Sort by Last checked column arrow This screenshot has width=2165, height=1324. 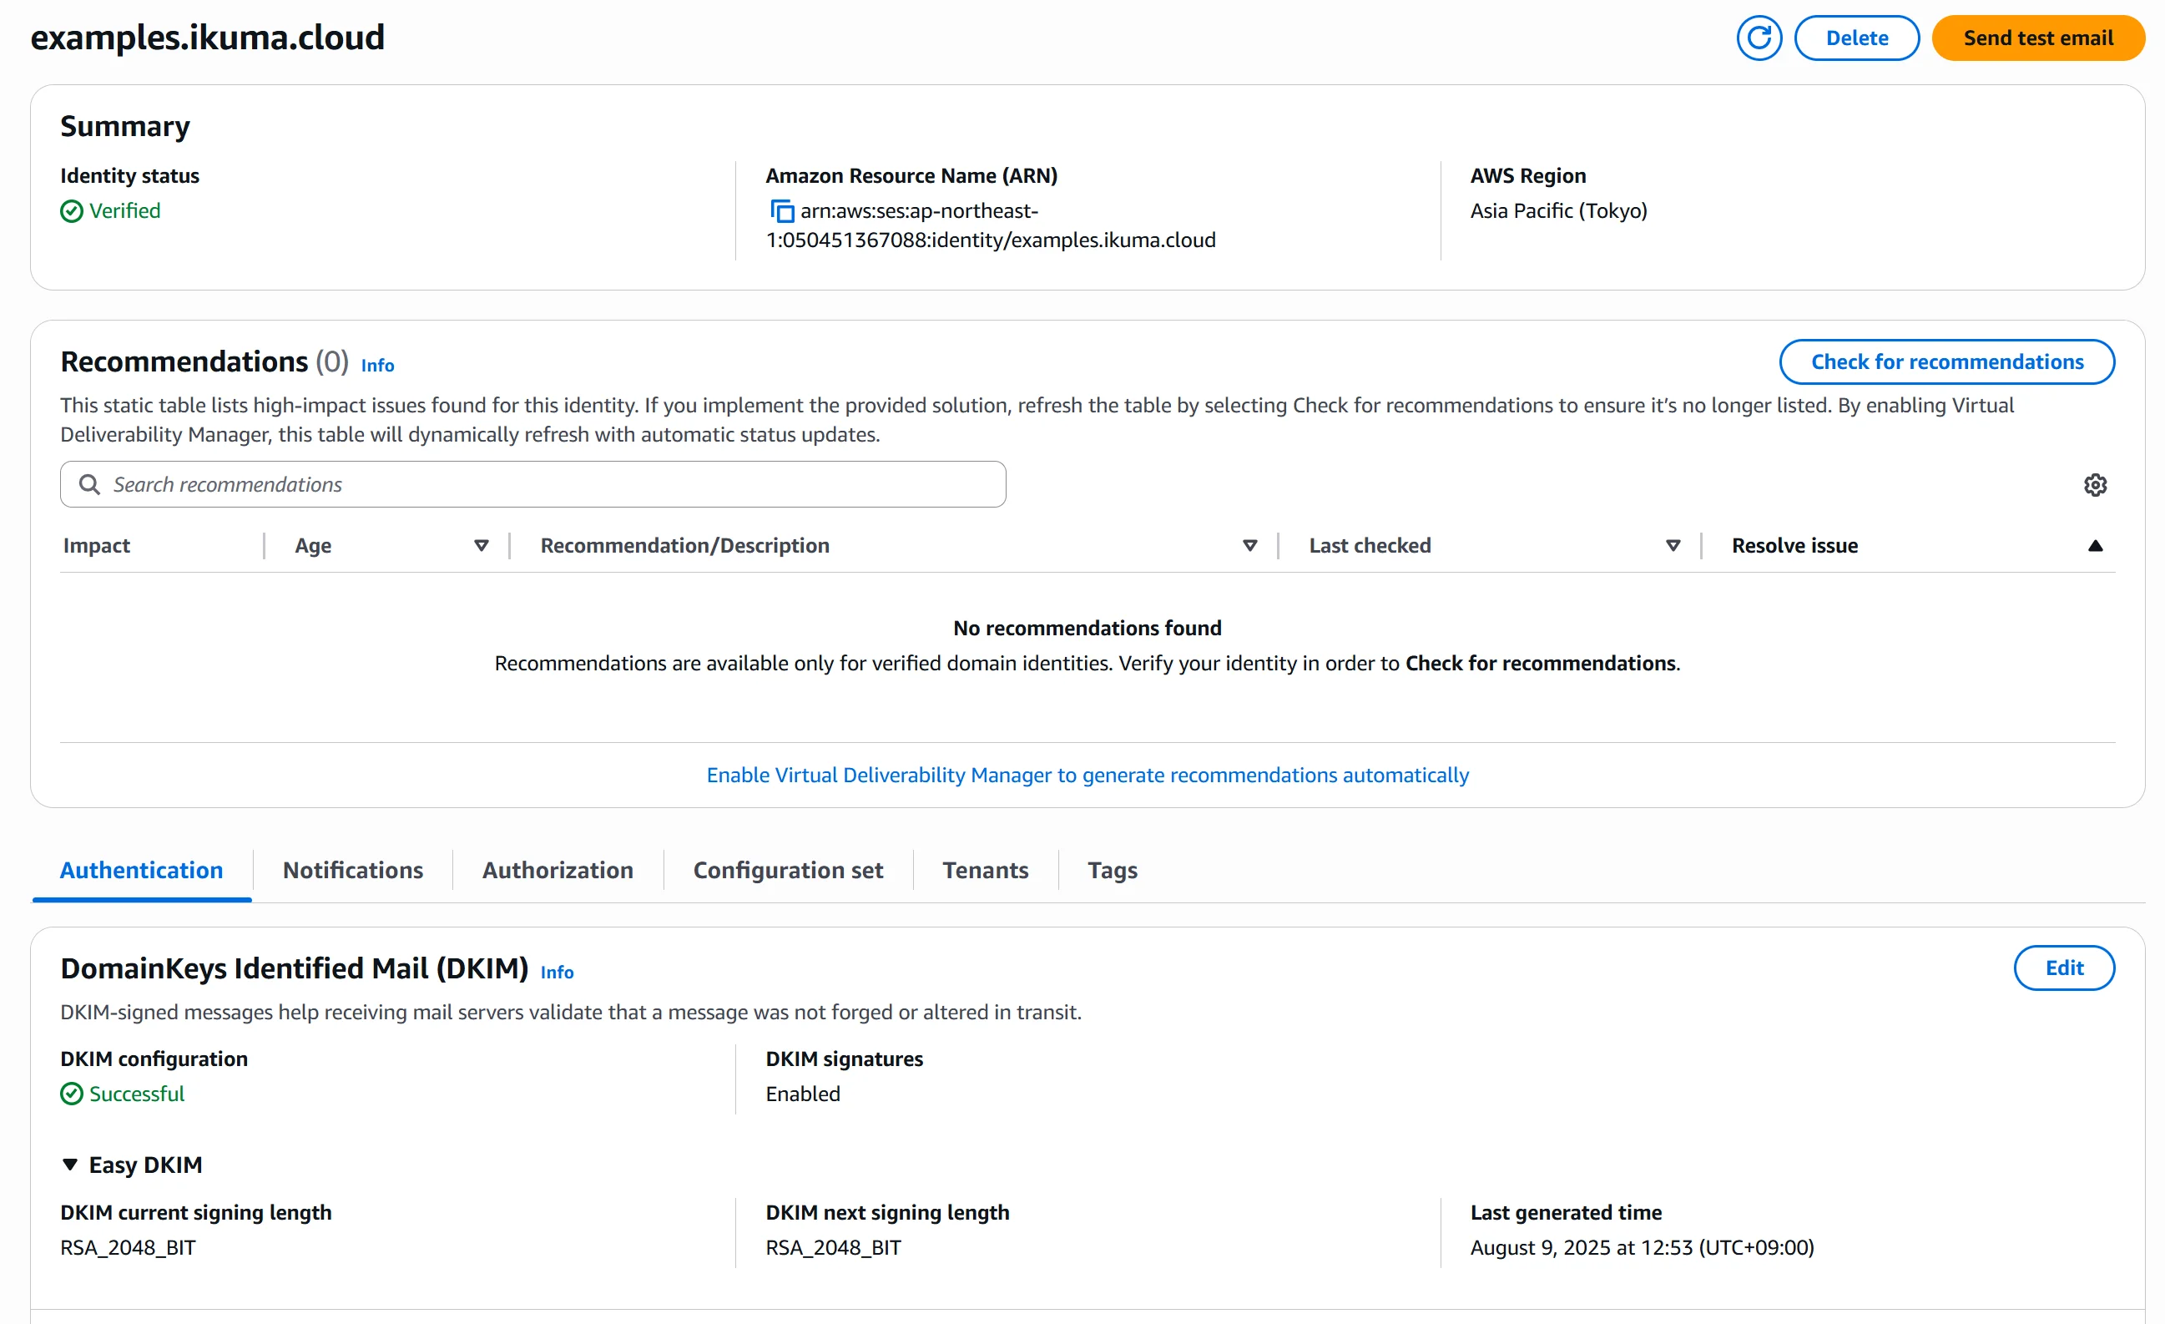1673,546
